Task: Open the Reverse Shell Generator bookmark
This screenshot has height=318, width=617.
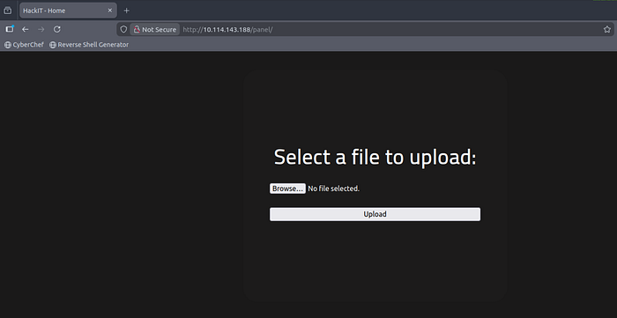Action: click(x=89, y=45)
